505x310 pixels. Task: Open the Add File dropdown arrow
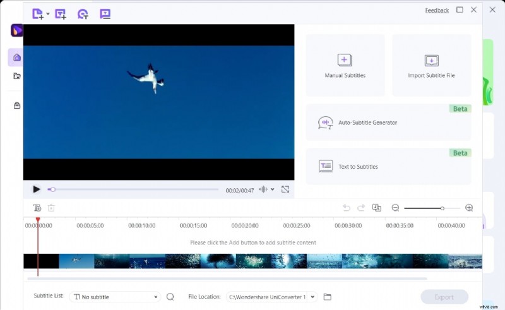coord(48,14)
